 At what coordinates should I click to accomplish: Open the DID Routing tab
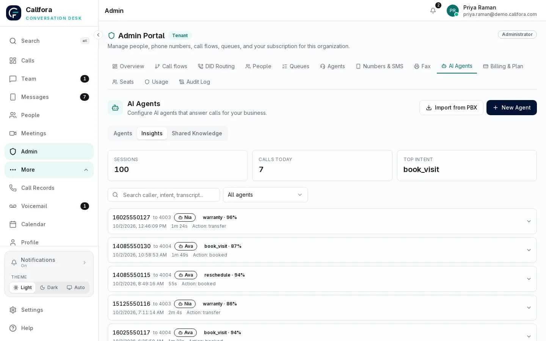(216, 66)
